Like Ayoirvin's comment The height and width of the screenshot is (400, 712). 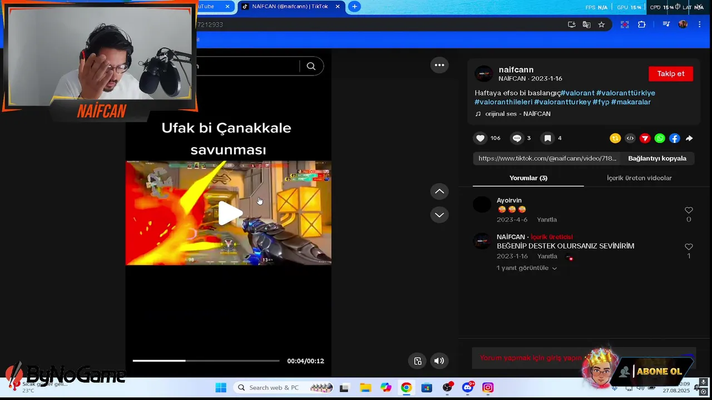tap(689, 211)
